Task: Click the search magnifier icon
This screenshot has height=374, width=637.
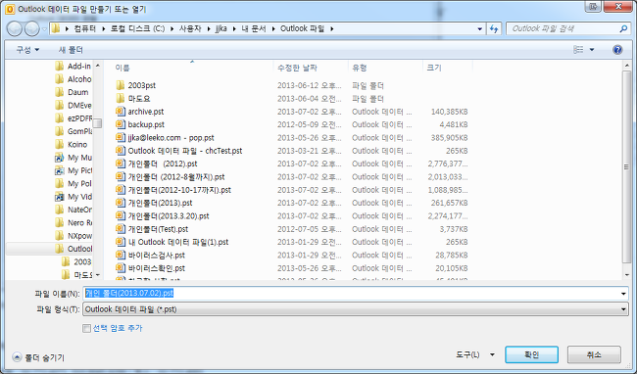Action: click(x=623, y=28)
